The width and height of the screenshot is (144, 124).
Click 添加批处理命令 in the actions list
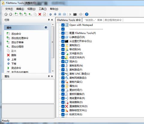click(20, 38)
